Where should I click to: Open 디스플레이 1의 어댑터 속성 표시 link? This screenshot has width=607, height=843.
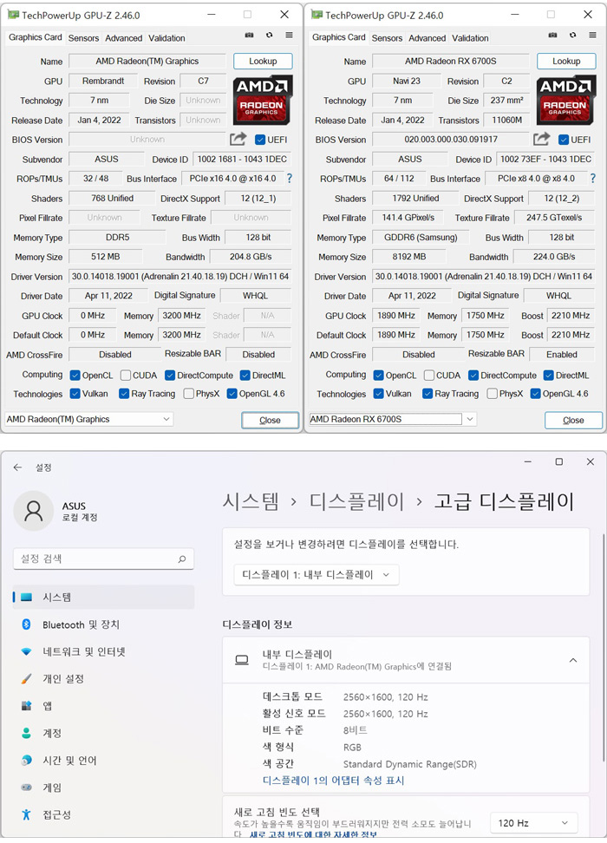pos(333,780)
